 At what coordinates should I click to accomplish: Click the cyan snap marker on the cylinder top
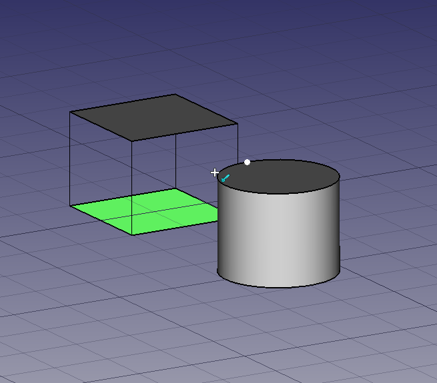tap(226, 178)
